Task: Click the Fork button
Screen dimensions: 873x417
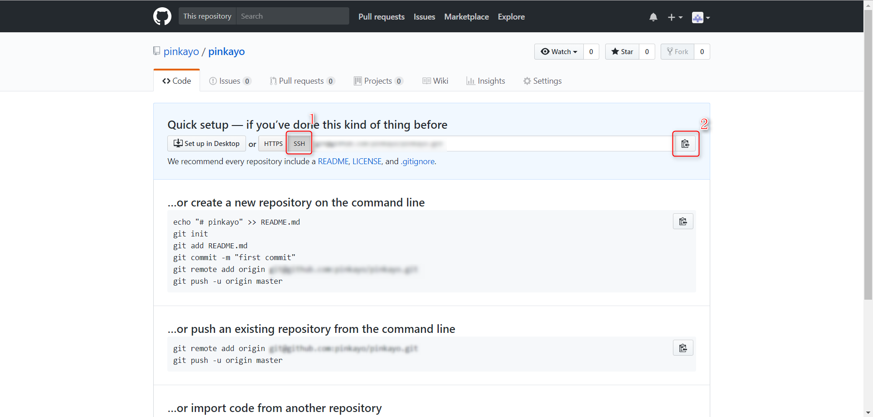Action: [x=677, y=51]
